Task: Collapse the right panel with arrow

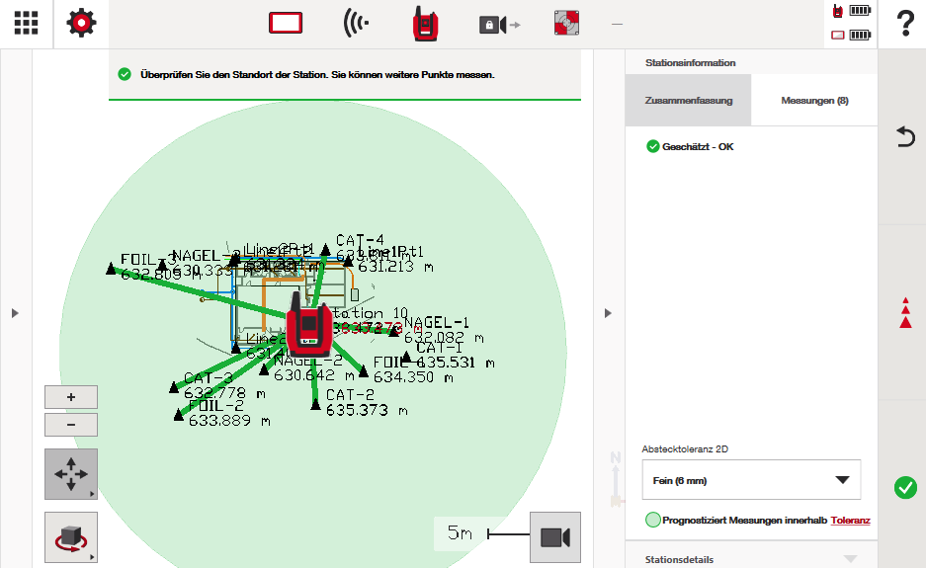Action: (x=609, y=313)
